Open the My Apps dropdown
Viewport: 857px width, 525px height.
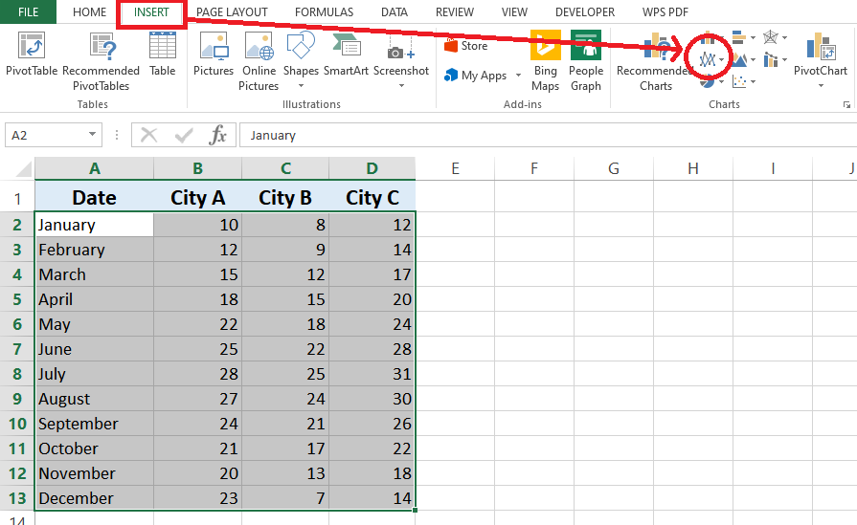(518, 76)
